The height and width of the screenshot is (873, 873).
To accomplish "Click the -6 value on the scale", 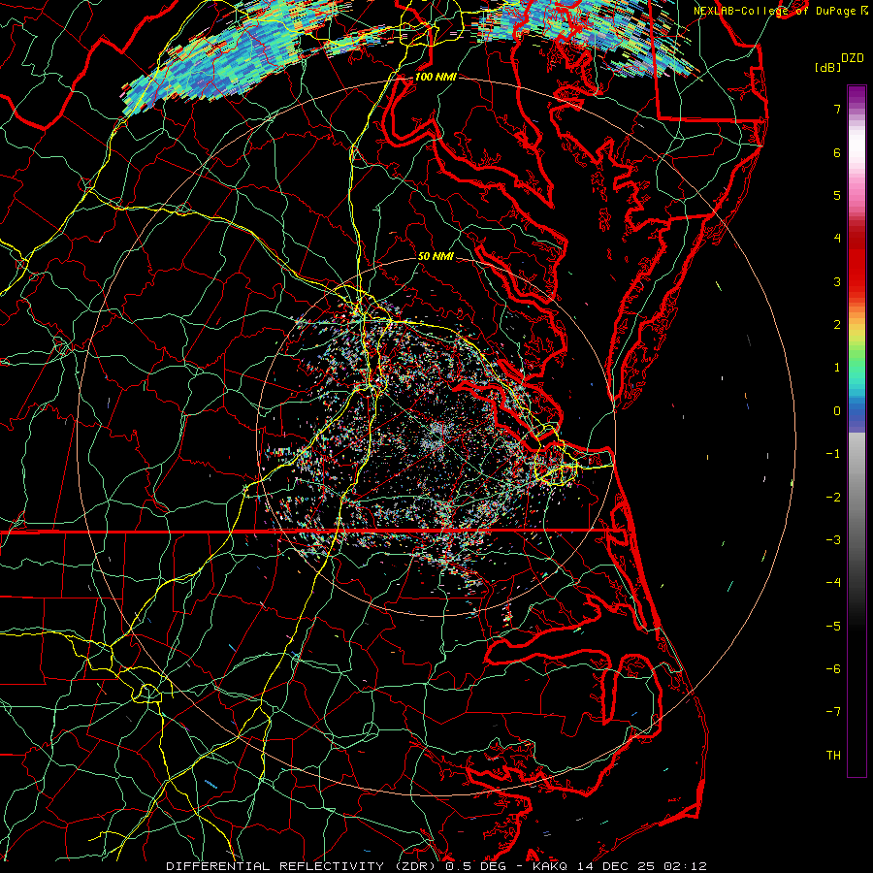I will (x=833, y=669).
